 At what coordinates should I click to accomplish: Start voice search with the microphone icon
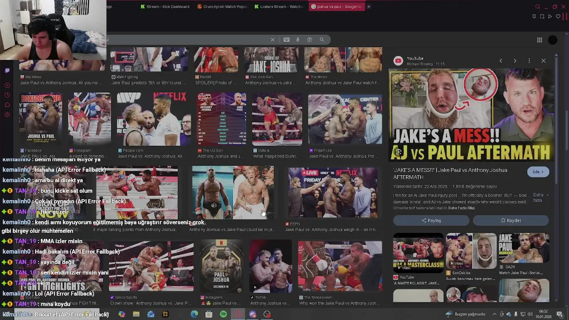coord(298,40)
